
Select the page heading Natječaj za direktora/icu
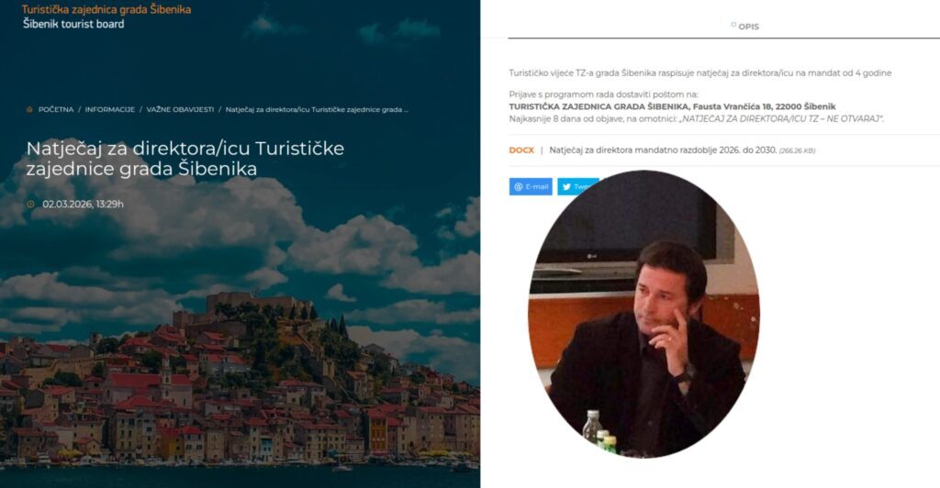coord(185,158)
